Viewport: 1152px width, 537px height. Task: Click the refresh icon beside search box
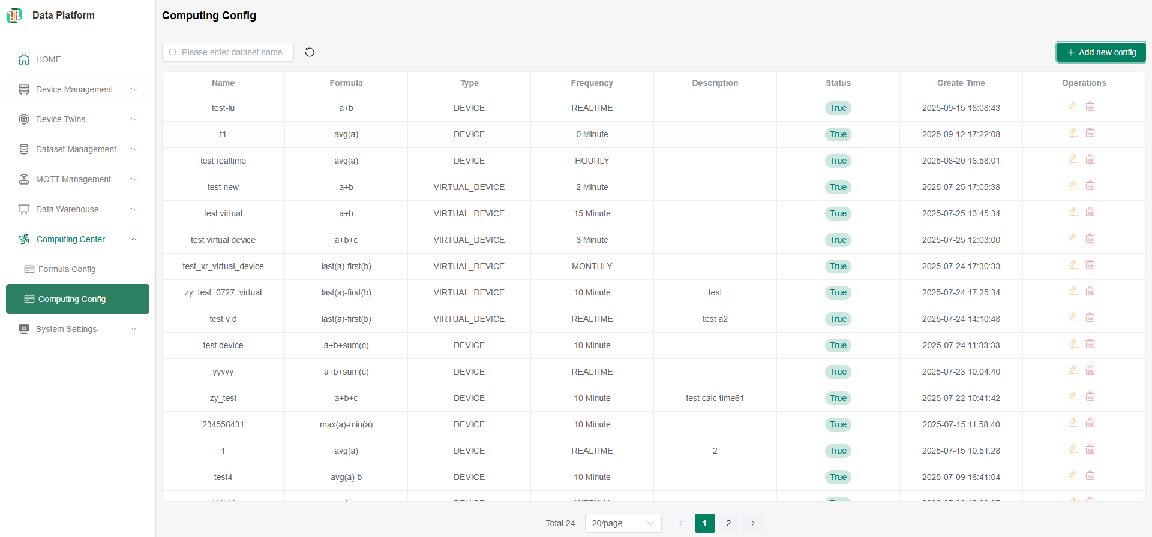pyautogui.click(x=310, y=52)
